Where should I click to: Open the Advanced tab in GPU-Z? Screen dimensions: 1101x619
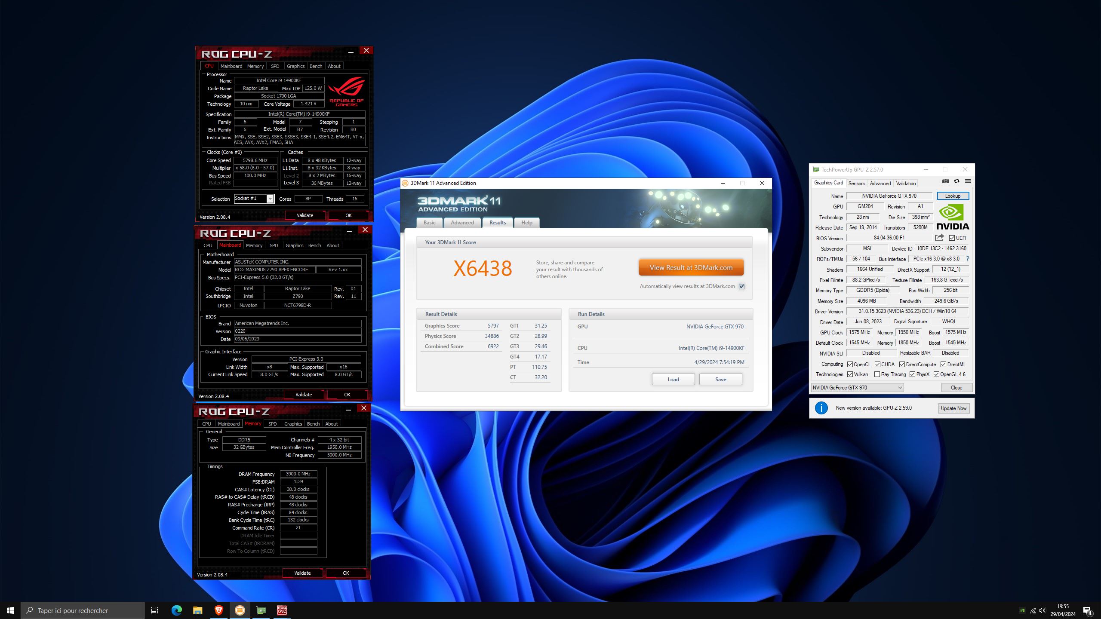click(x=880, y=184)
